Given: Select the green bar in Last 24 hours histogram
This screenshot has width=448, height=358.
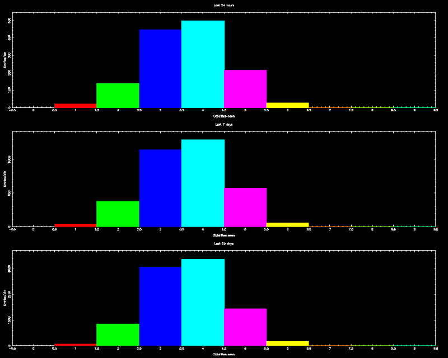Looking at the screenshot, I should 118,95.
